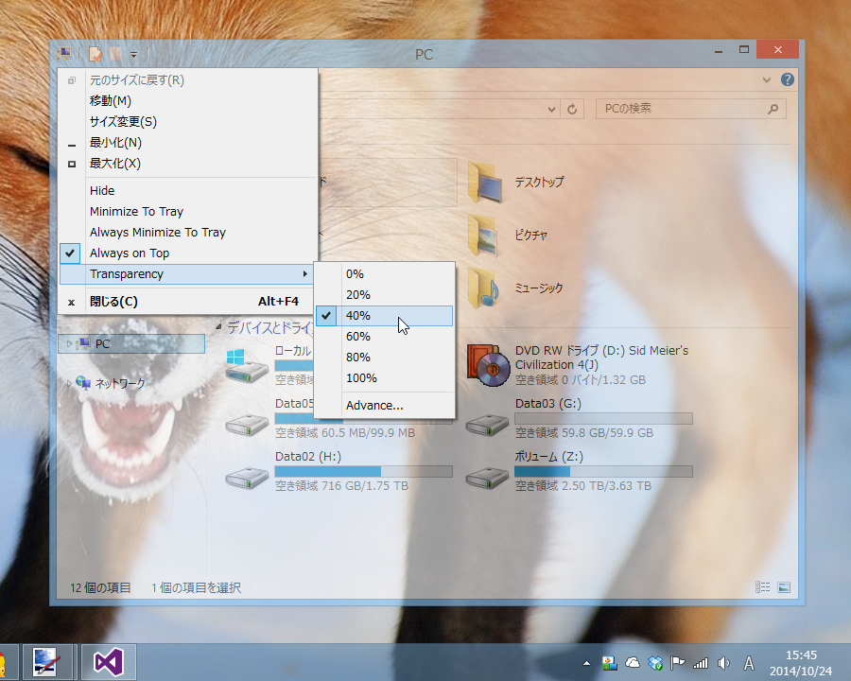Image resolution: width=851 pixels, height=681 pixels.
Task: Click the PC system icon in the title bar
Action: click(x=64, y=53)
